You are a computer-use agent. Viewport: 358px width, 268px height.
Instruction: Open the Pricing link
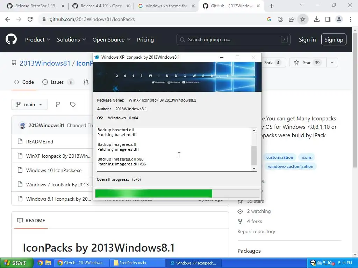click(145, 40)
